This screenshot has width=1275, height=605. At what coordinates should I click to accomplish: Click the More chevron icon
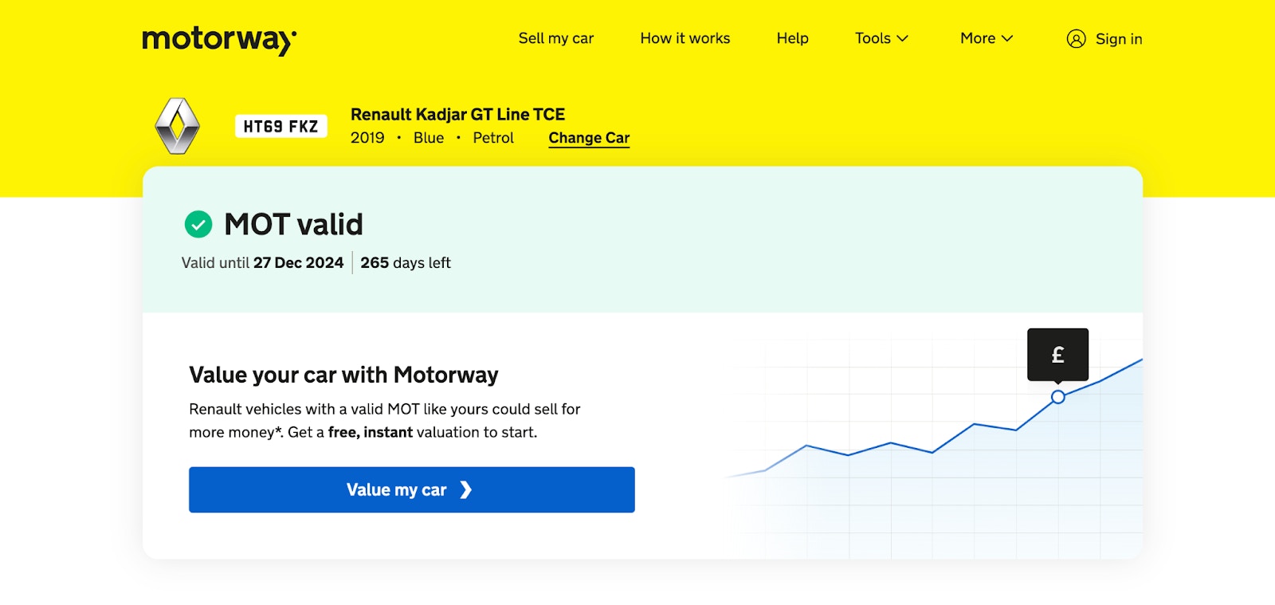(1006, 38)
